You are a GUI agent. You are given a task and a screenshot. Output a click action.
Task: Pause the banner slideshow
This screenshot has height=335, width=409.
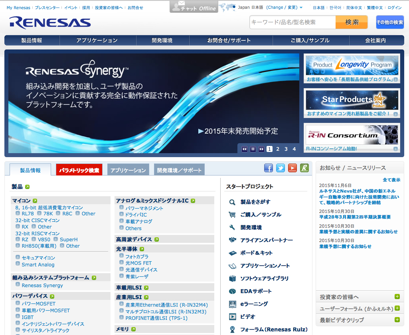click(x=253, y=149)
